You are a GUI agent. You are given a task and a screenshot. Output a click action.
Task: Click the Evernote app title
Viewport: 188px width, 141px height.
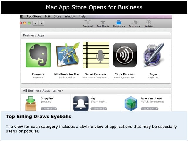(38, 74)
